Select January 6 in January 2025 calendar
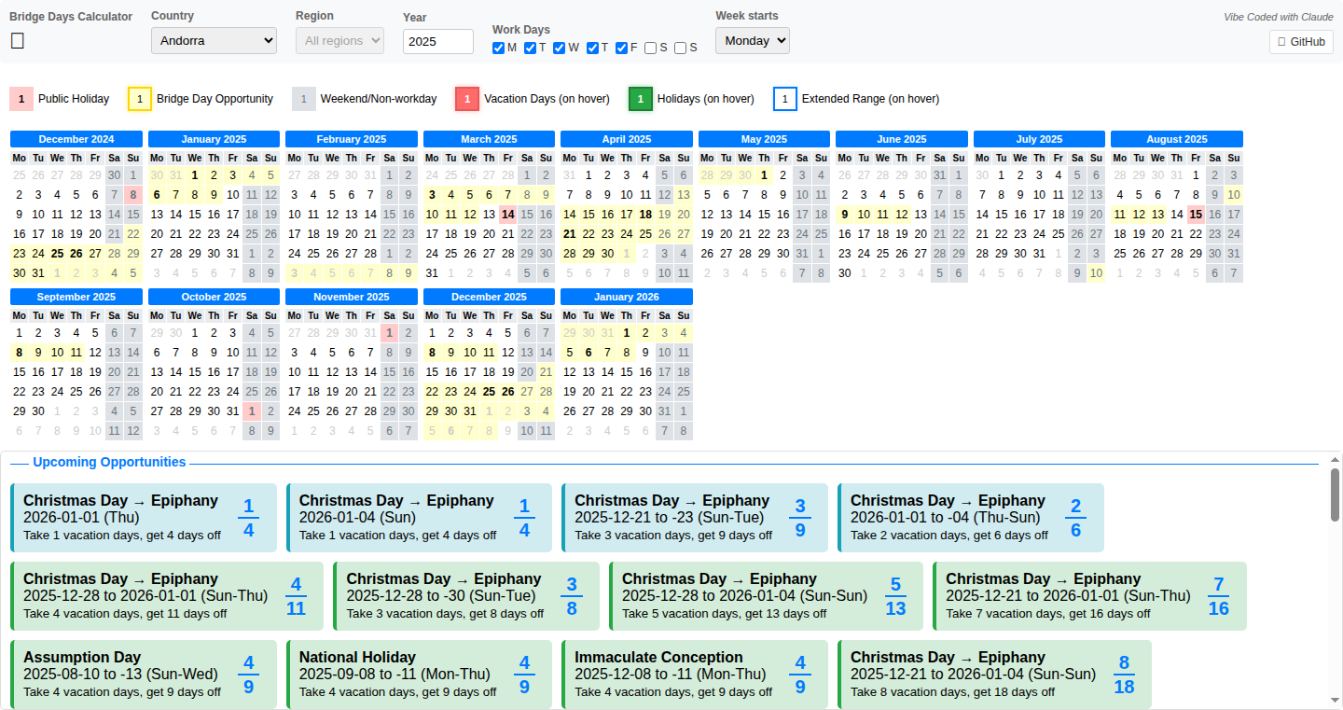 (157, 194)
